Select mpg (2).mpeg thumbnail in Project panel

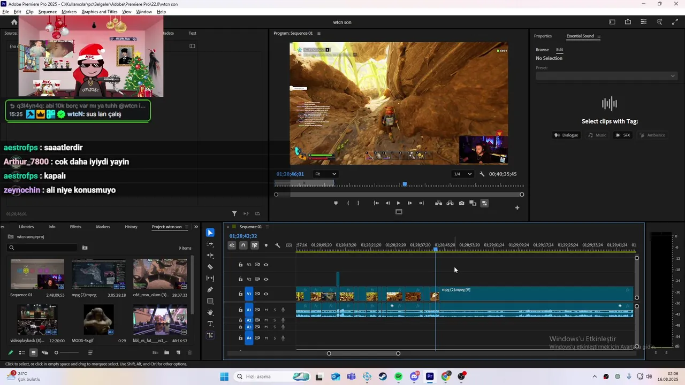pos(99,274)
